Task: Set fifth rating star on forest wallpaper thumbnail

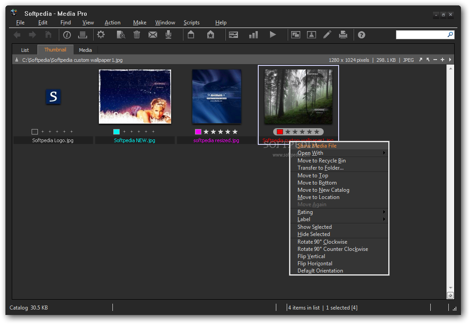Action: click(x=316, y=132)
